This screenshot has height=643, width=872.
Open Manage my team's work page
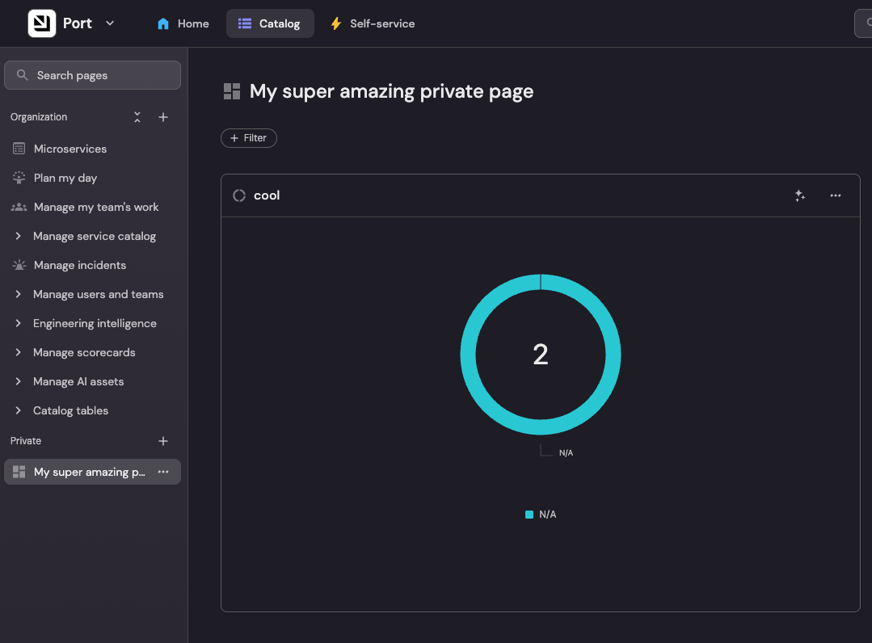(x=92, y=207)
